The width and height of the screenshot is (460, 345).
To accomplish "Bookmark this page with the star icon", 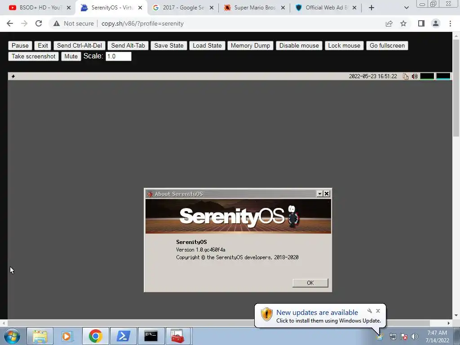I will pyautogui.click(x=403, y=23).
